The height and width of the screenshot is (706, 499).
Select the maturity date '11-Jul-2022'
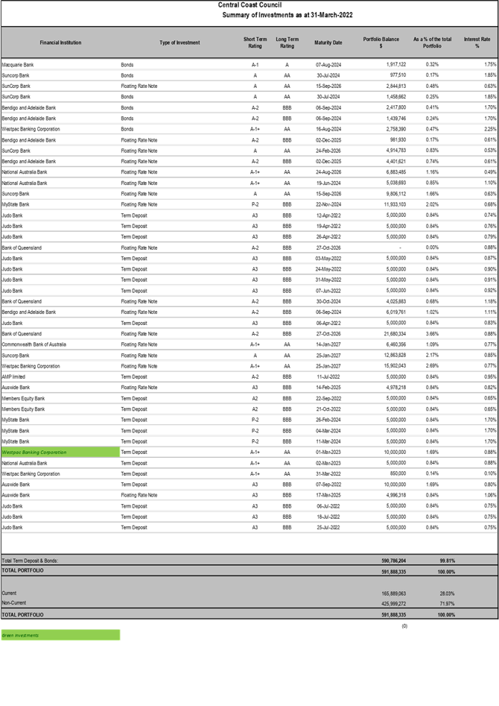pyautogui.click(x=328, y=377)
